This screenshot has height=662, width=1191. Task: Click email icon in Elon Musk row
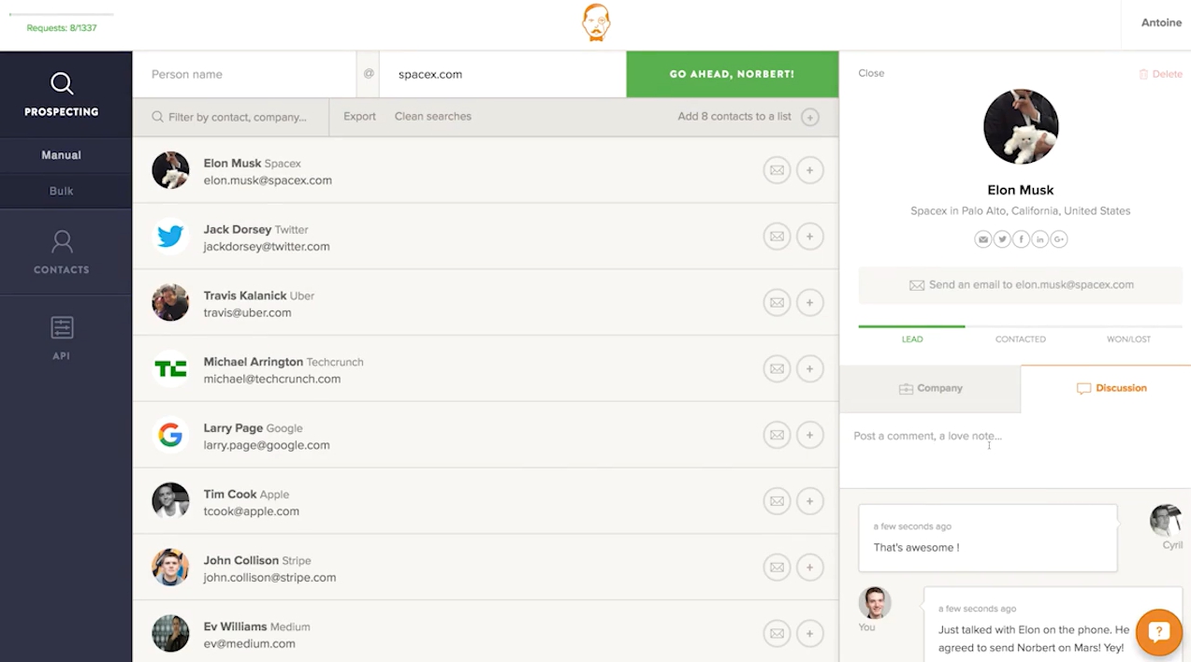[777, 171]
